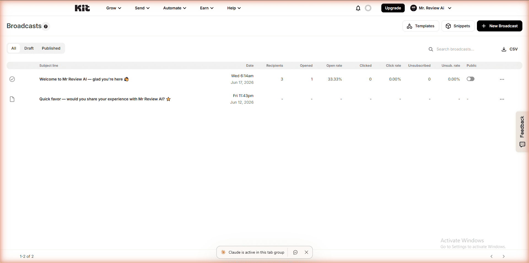Open Snippets

pyautogui.click(x=458, y=26)
